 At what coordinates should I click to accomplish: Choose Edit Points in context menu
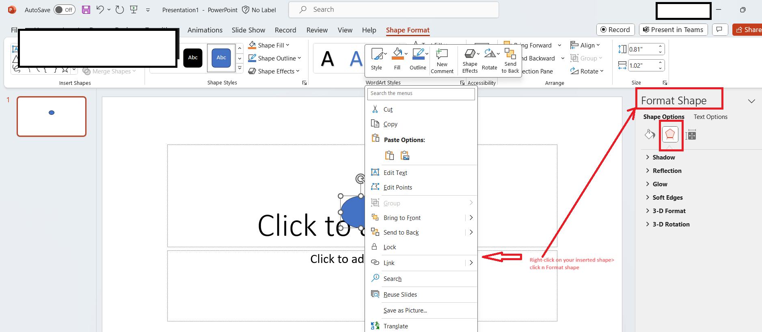click(x=421, y=187)
